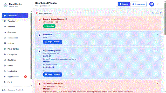Click the Dashboard Pessoal heading
The image size is (166, 93).
[46, 3]
